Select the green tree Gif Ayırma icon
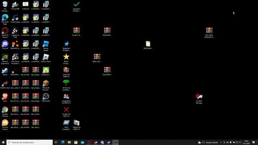 coord(66,85)
